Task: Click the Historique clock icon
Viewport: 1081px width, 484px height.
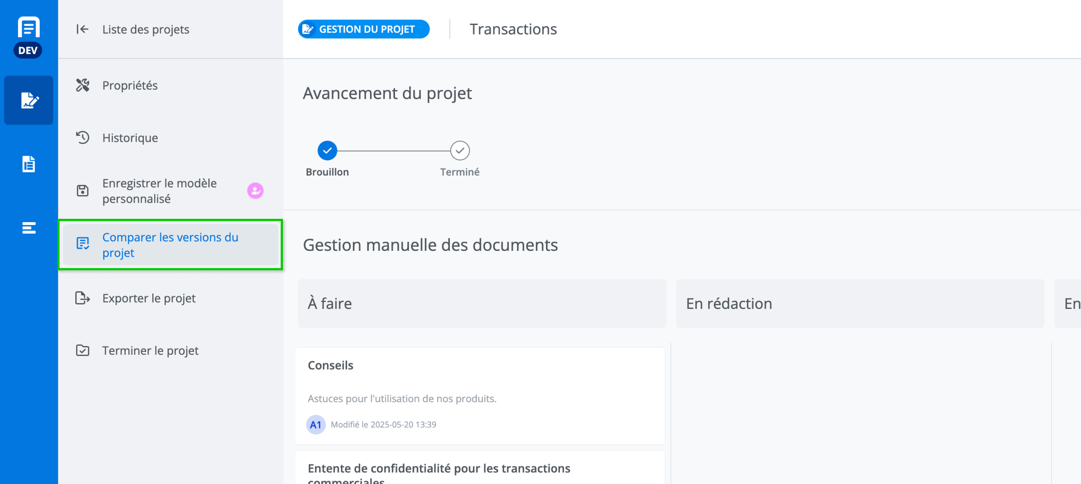Action: tap(82, 138)
